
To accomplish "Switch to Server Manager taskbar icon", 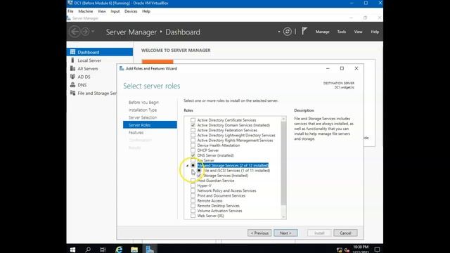I will point(150,249).
